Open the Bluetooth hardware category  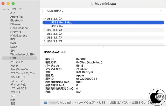[17, 20]
